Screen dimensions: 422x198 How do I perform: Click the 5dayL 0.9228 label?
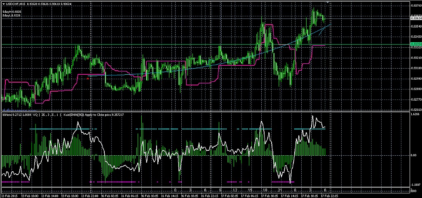(x=12, y=16)
